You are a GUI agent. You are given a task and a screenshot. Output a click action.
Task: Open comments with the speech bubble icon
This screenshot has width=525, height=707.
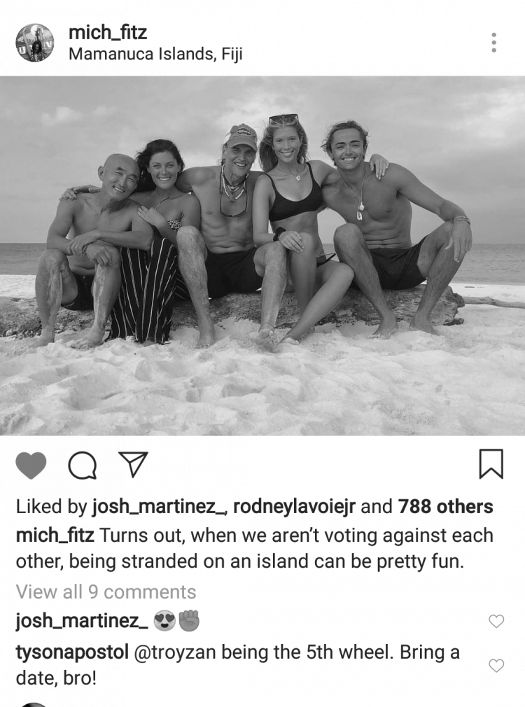(x=82, y=465)
